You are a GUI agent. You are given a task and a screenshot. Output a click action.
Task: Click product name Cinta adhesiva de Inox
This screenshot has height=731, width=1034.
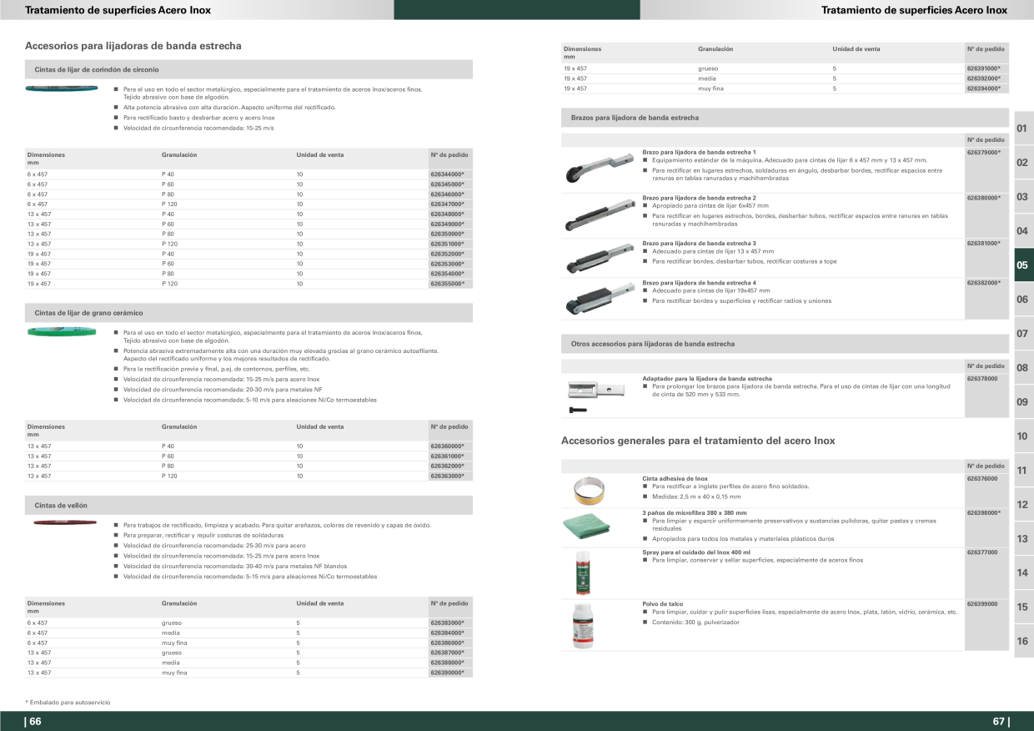pos(675,479)
